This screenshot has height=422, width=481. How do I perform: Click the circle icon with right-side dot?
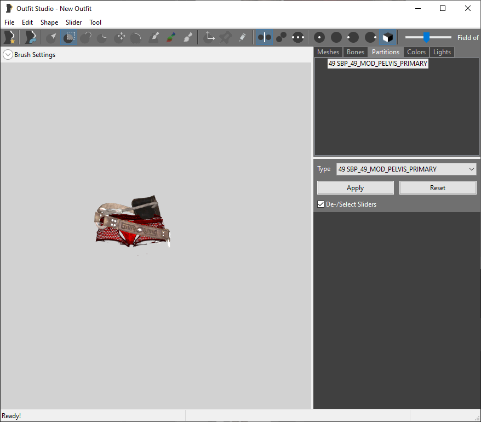point(370,37)
